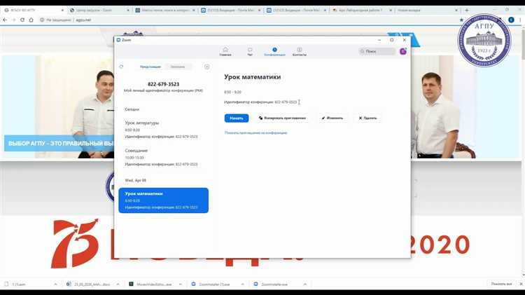Expand options for the last ZoomInstaller.exe
Image resolution: width=525 pixels, height=295 pixels.
click(305, 284)
